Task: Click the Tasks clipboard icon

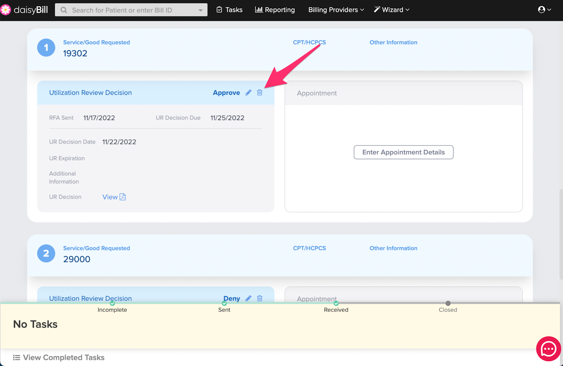Action: [x=219, y=10]
